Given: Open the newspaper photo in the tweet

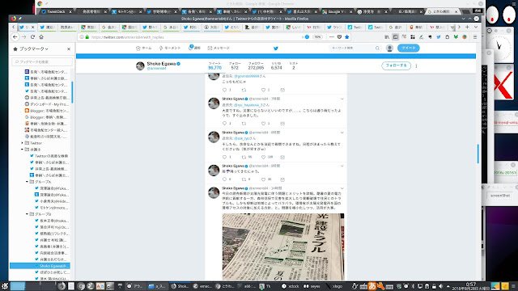Looking at the screenshot, I should click(283, 247).
